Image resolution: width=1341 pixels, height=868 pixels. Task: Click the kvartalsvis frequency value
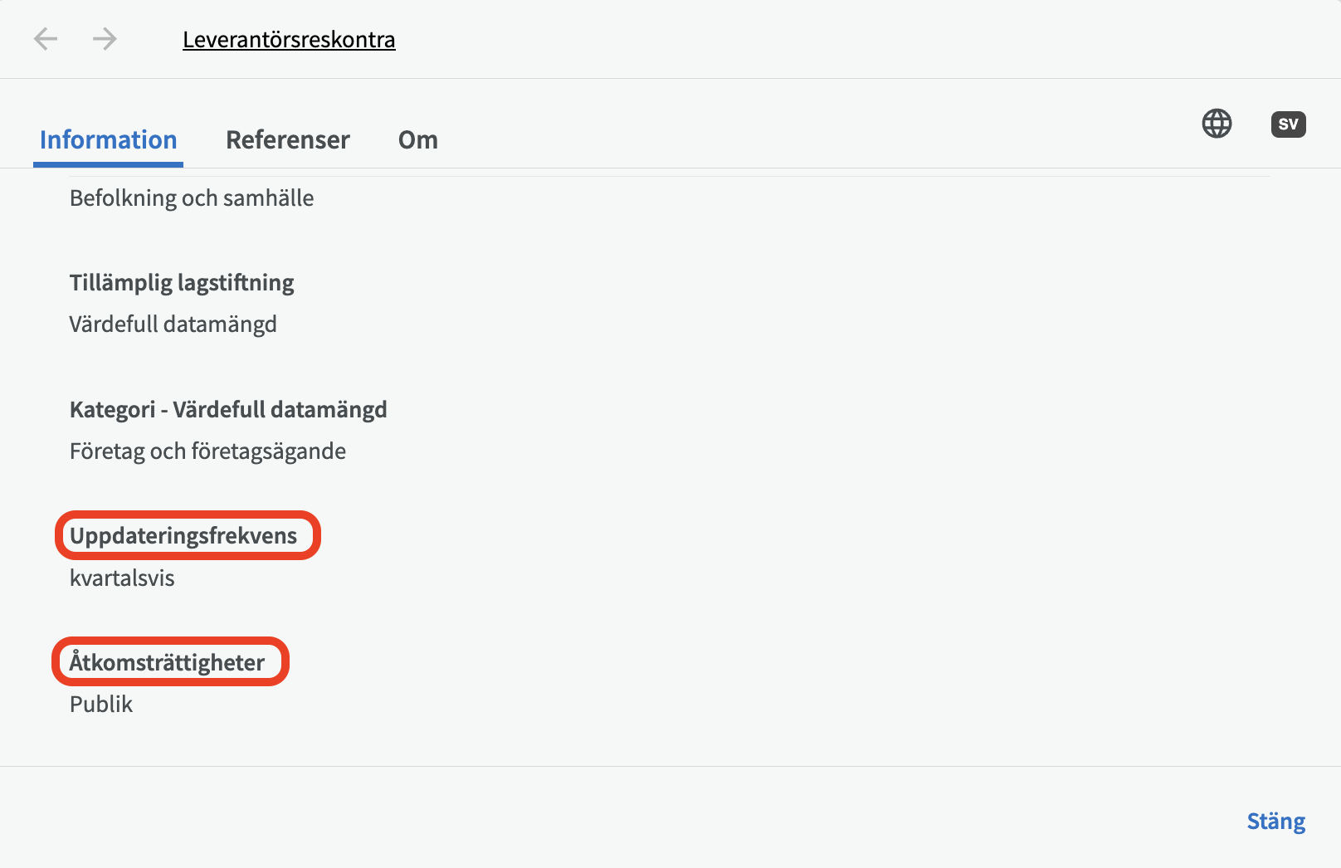point(122,578)
